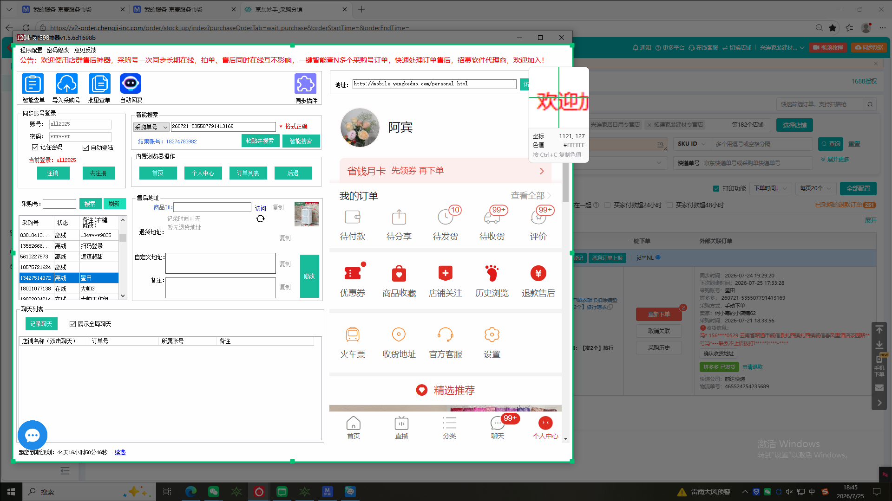Toggle the 自动登陆 checkbox
This screenshot has width=892, height=501.
85,148
